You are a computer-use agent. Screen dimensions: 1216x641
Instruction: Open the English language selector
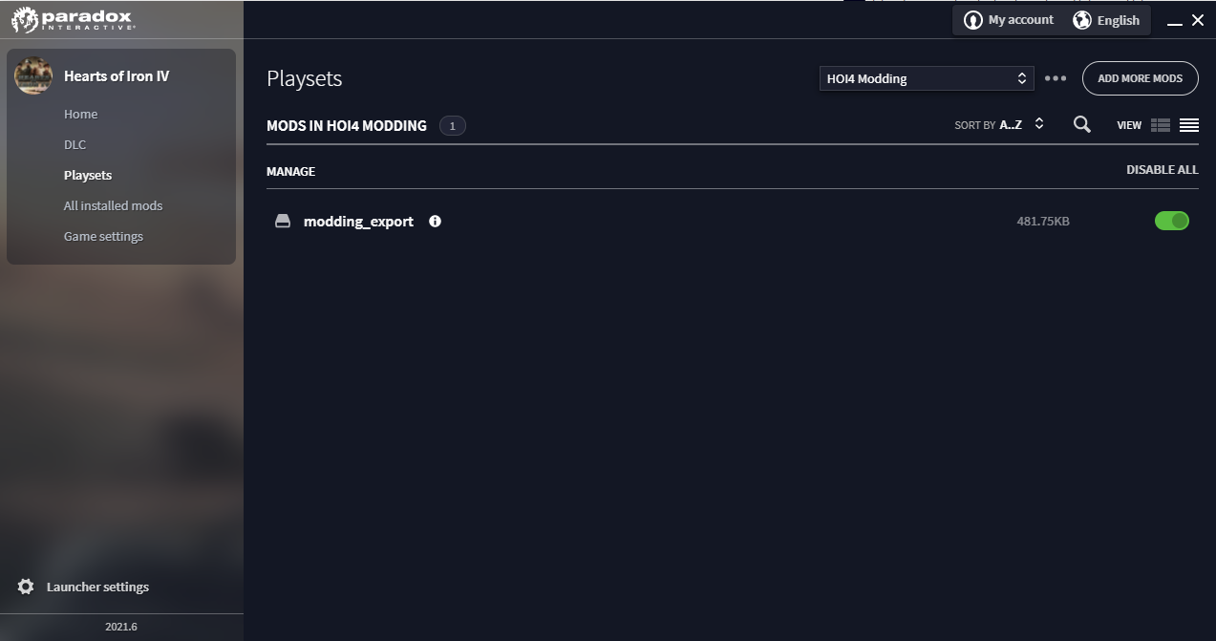click(1106, 20)
